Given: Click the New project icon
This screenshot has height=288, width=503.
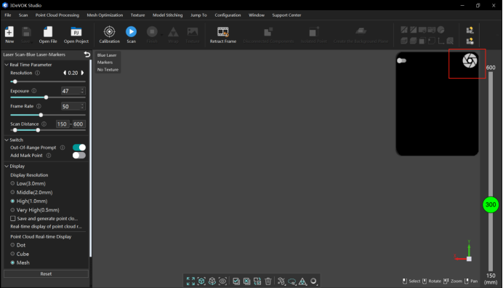Looking at the screenshot, I should [9, 35].
